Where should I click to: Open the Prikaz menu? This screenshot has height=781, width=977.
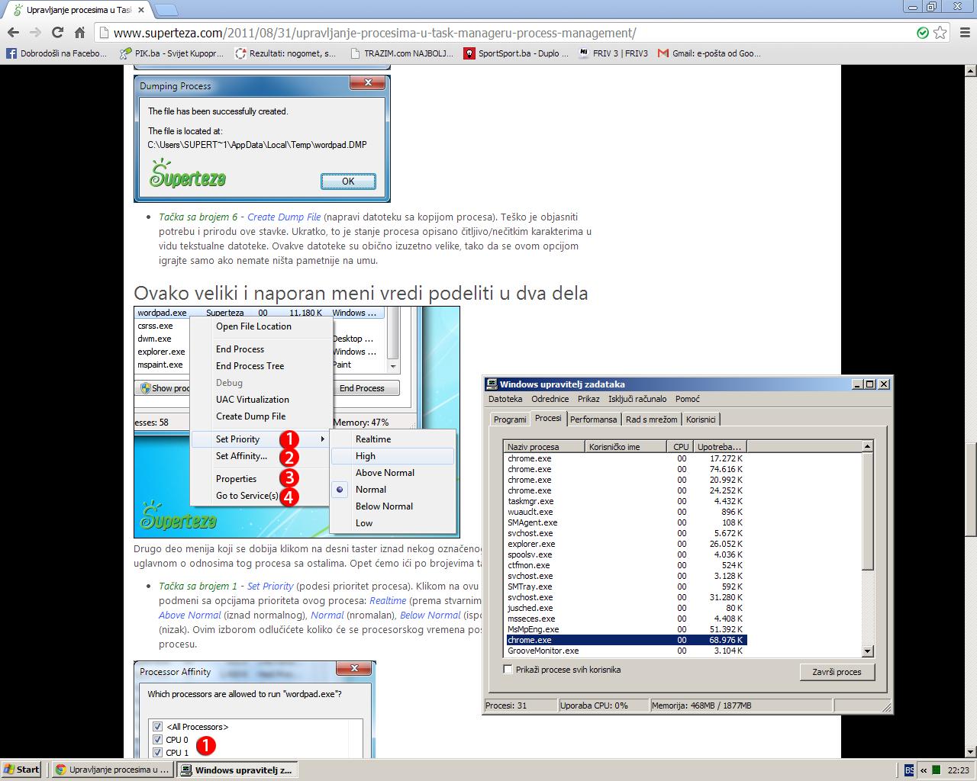pos(588,399)
